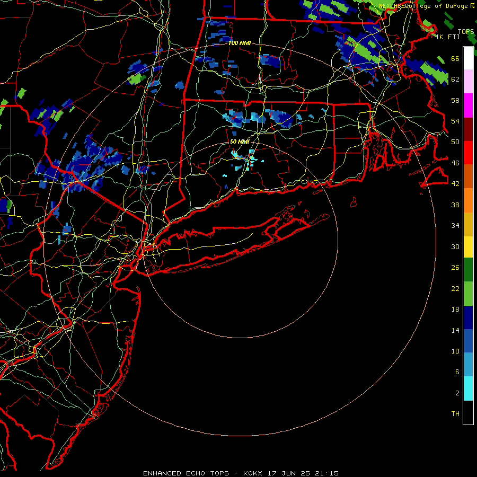This screenshot has height=477, width=477.
Task: Click the legend value '46'
Action: (455, 163)
